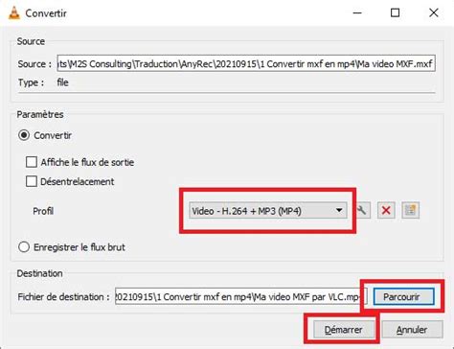Start conversion with Démarrer button
454x349 pixels.
click(343, 330)
